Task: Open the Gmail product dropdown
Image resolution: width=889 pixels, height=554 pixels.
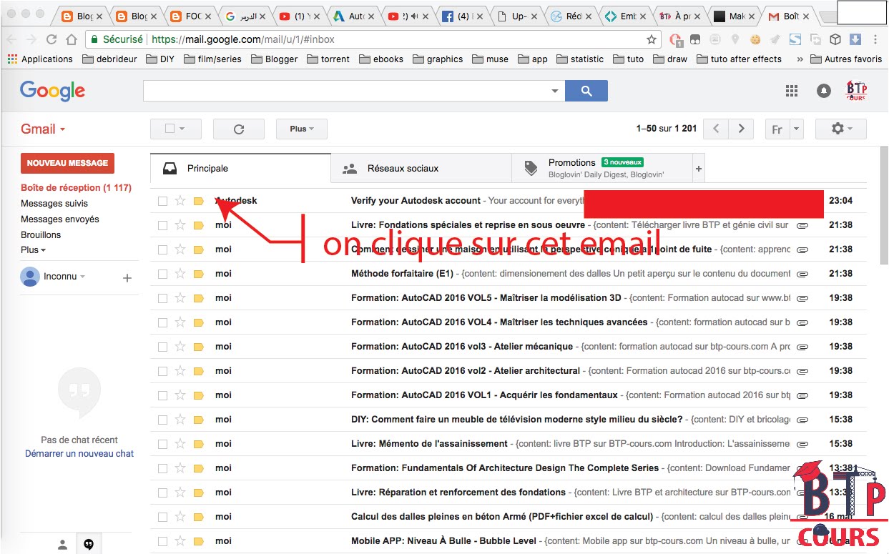Action: tap(43, 129)
